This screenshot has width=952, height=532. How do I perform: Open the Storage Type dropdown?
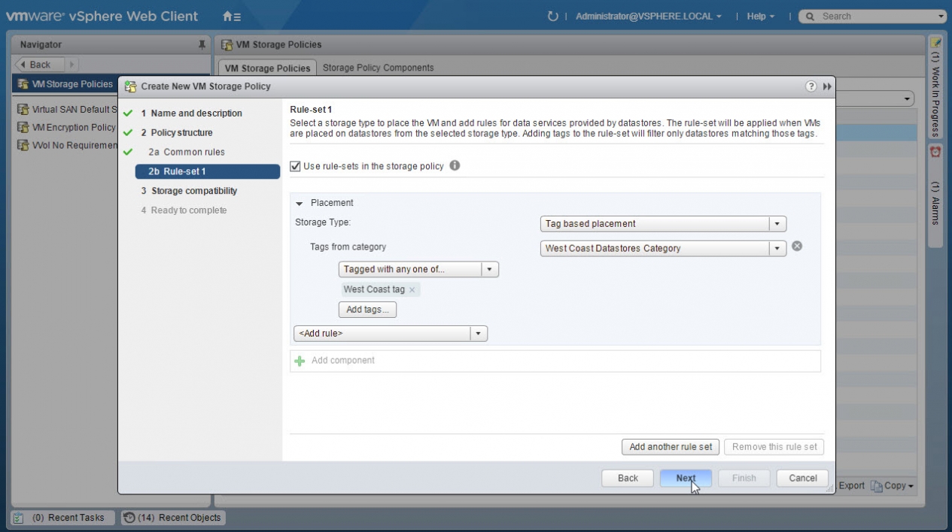point(777,224)
